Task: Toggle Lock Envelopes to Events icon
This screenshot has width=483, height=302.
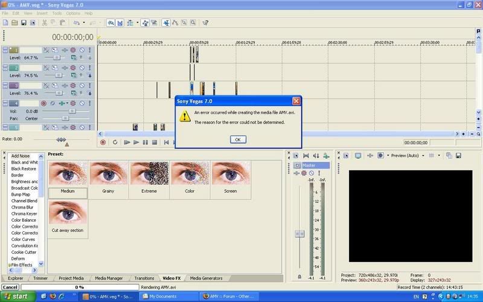Action: click(x=145, y=22)
